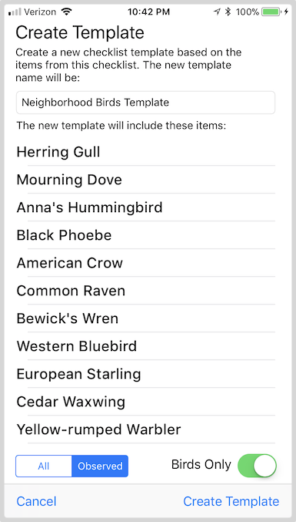Tap the Create Template button
296x522 pixels.
tap(231, 501)
